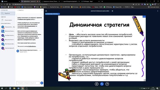Click the talking indicator for Матюгина

coord(52,14)
